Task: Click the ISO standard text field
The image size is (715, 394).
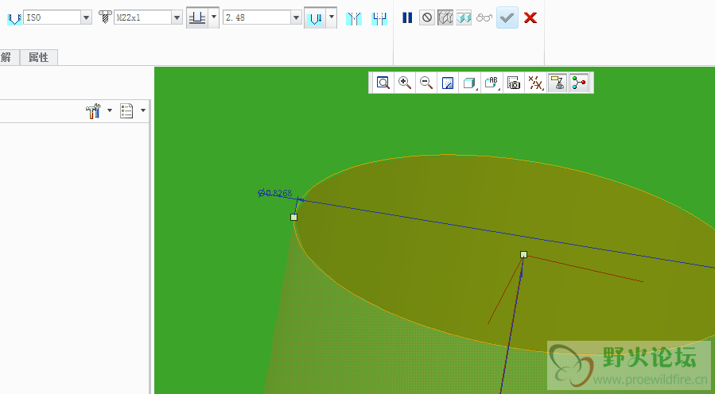Action: tap(52, 17)
